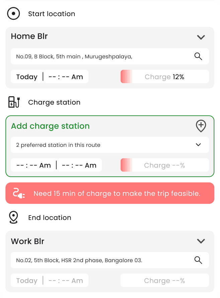This screenshot has height=298, width=220.
Task: Set start time in Today field
Action: (x=50, y=76)
